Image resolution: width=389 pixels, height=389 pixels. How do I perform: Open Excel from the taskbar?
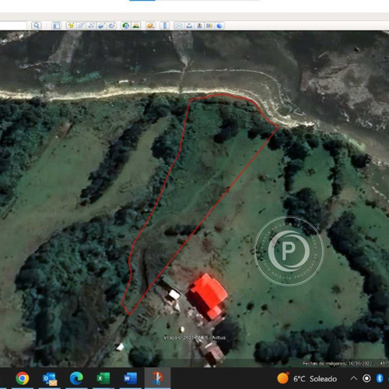(103, 378)
